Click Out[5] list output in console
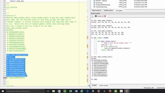The height and width of the screenshot is (93, 165). click(x=114, y=22)
